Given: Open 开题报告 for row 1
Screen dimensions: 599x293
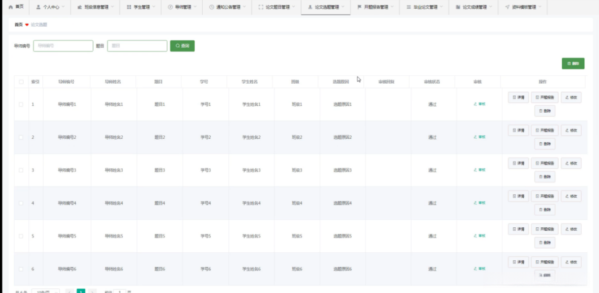Looking at the screenshot, I should tap(545, 98).
